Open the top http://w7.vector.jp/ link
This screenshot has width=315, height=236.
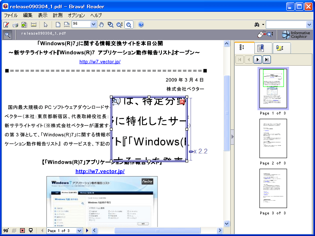pyautogui.click(x=100, y=62)
